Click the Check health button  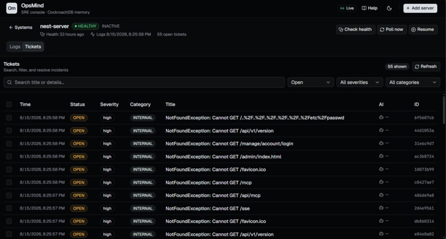coord(355,29)
